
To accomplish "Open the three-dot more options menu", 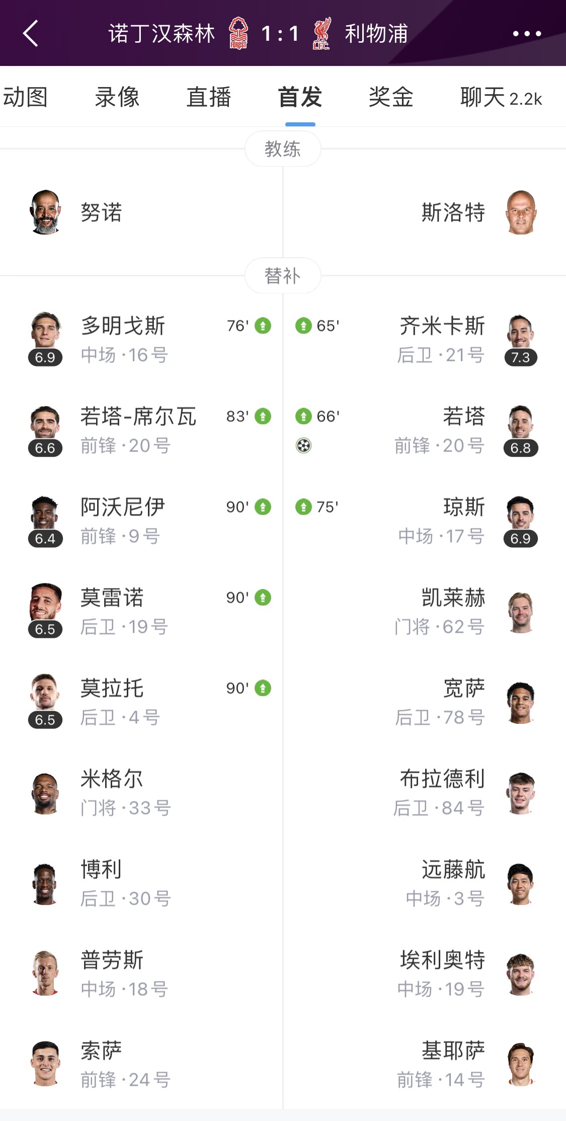I will tap(526, 34).
